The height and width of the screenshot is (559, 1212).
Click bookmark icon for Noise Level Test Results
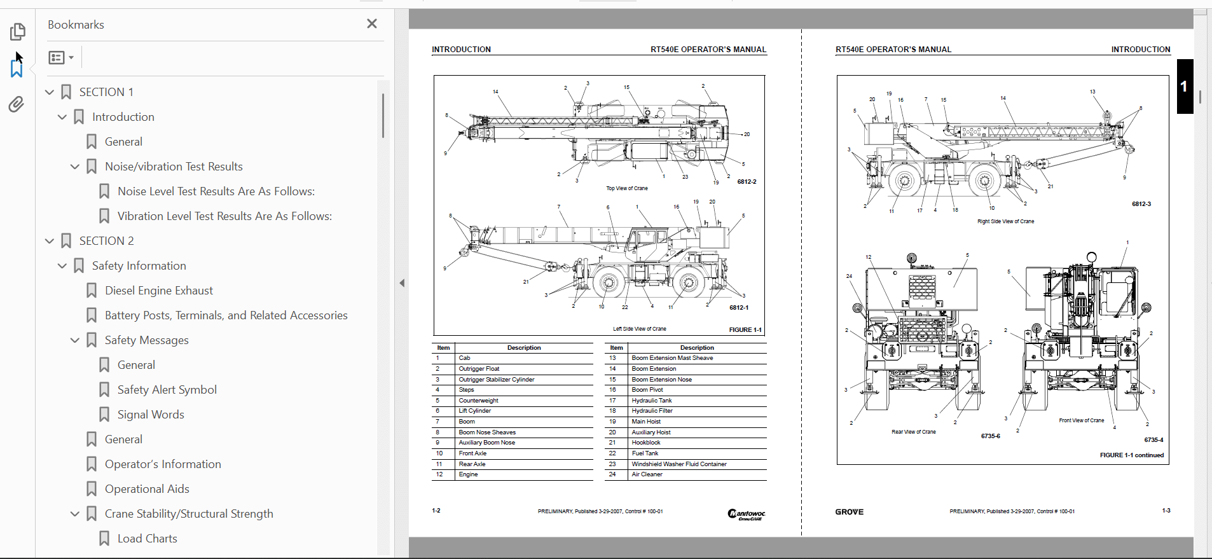104,191
